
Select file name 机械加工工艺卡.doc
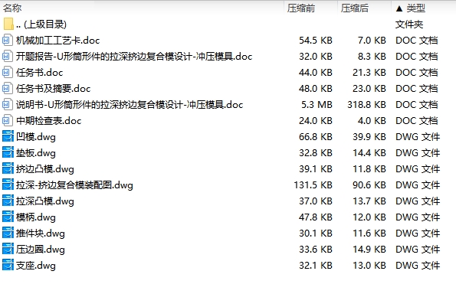[x=58, y=41]
